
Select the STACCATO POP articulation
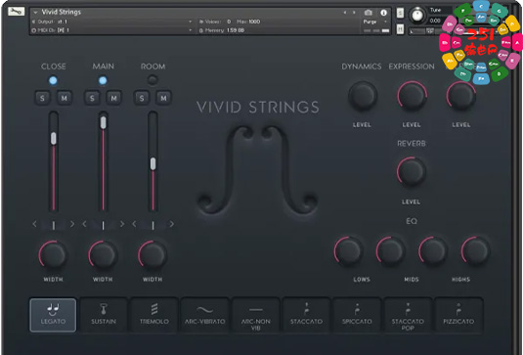(408, 315)
